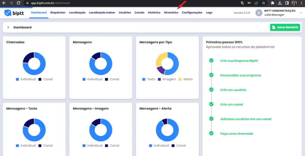Image resolution: width=305 pixels, height=156 pixels.
Task: Toggle Individual legend in Chamadas chart
Action: [26, 79]
